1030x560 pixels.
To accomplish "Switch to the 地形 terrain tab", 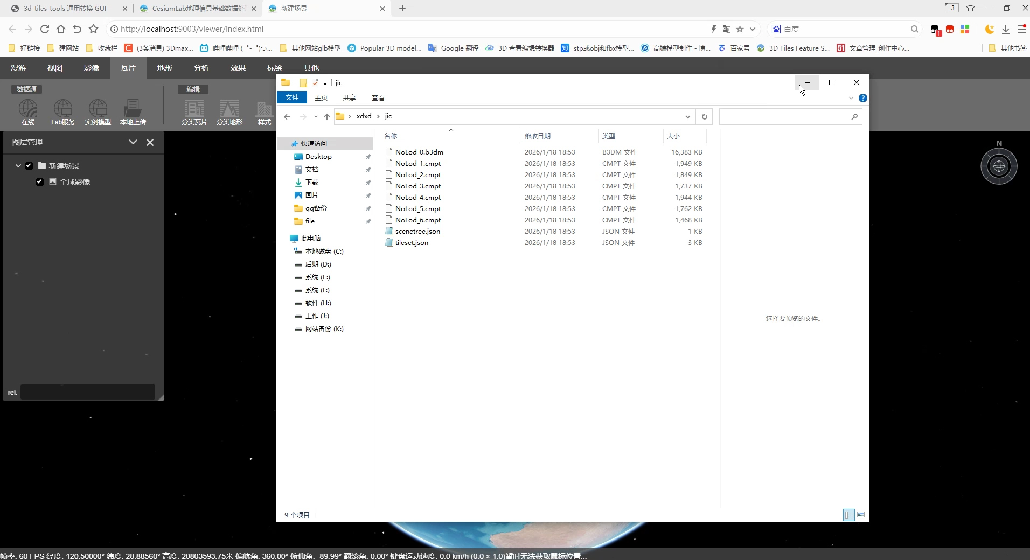I will click(x=165, y=68).
